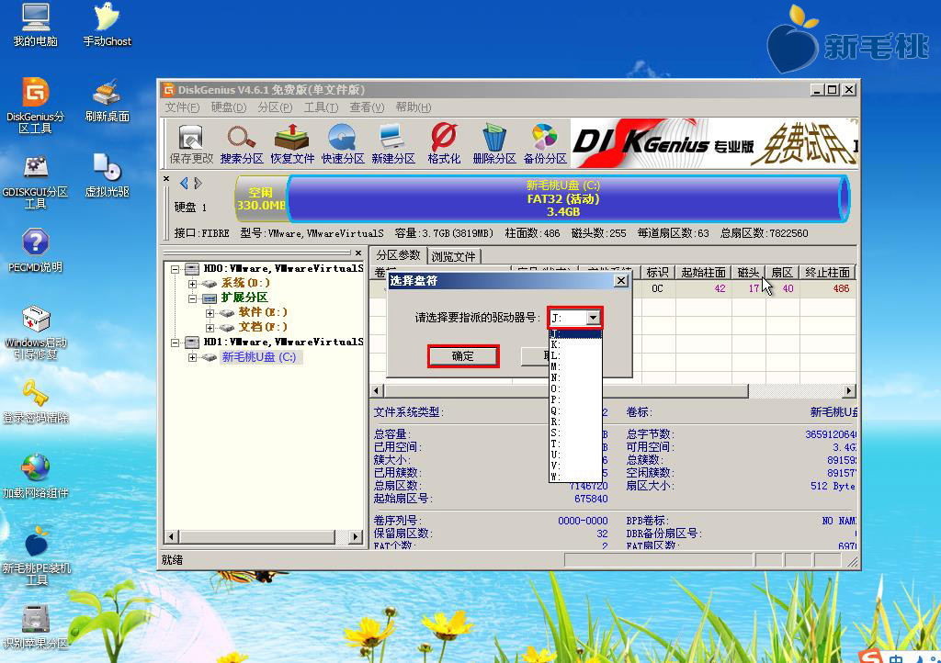Viewport: 941px width, 663px height.
Task: Click the 快速分区 toolbar icon
Action: [x=342, y=144]
